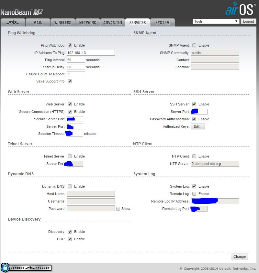Click the Genuine Product badge
This screenshot has height=273, width=259.
pyautogui.click(x=26, y=268)
